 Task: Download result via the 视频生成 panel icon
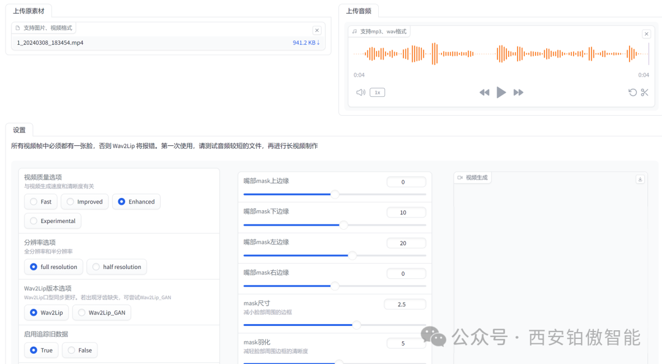coord(640,178)
